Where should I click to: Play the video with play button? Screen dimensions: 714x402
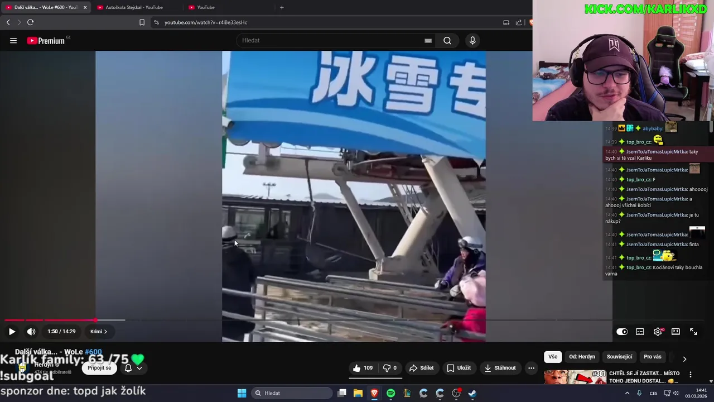[12, 331]
